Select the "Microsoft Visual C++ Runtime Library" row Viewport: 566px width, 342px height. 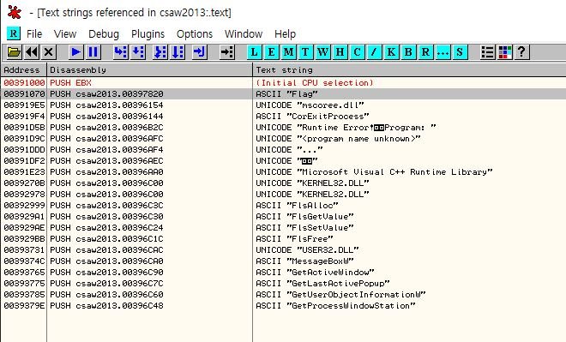click(283, 171)
